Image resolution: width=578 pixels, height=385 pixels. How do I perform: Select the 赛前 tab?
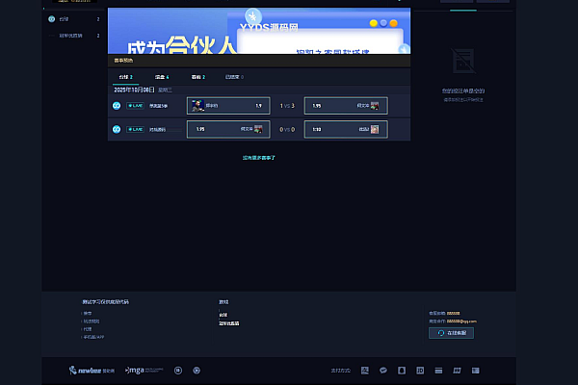click(x=197, y=76)
